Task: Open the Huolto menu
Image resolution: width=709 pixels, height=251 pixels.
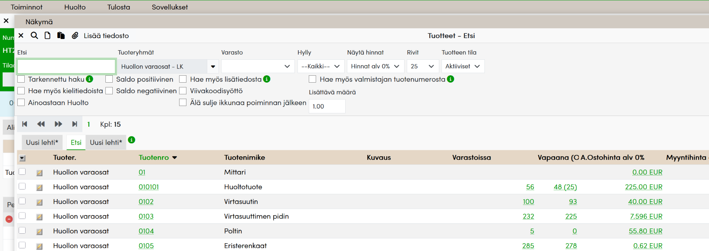Action: pyautogui.click(x=75, y=7)
